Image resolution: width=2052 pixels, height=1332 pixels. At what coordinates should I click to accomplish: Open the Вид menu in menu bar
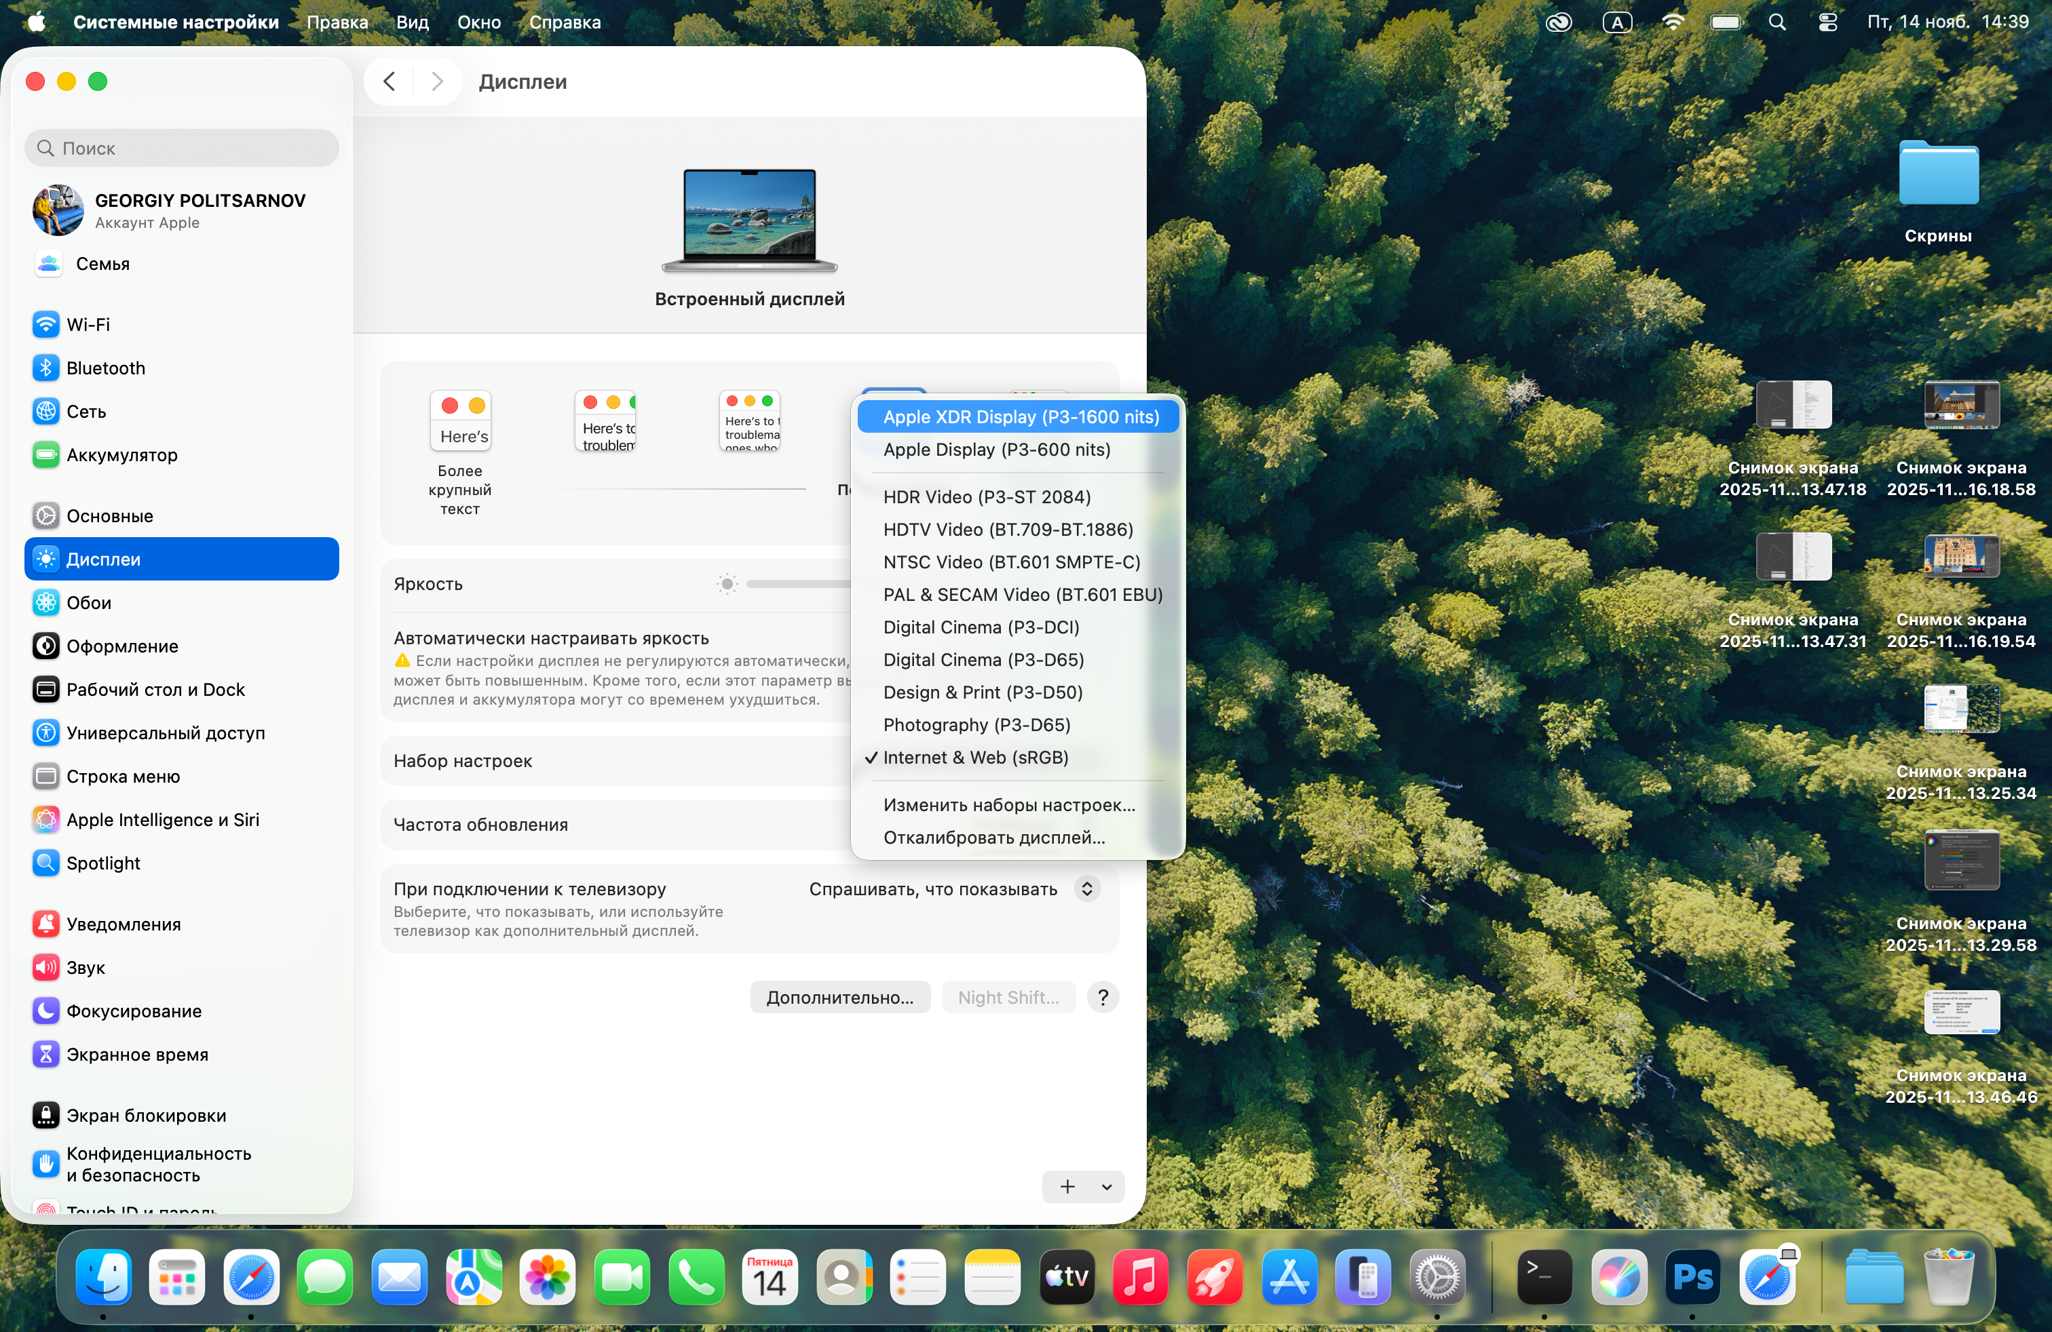(x=412, y=22)
